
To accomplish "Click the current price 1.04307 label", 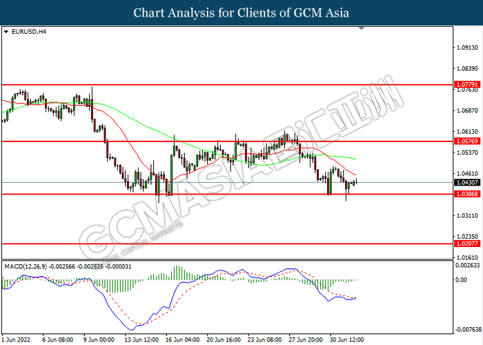I will 467,182.
